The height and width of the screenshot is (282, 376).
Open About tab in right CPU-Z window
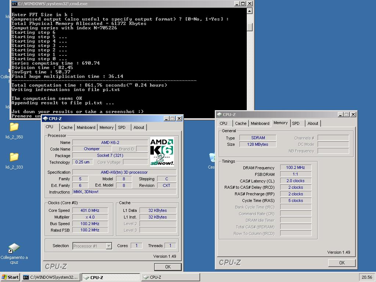point(313,123)
